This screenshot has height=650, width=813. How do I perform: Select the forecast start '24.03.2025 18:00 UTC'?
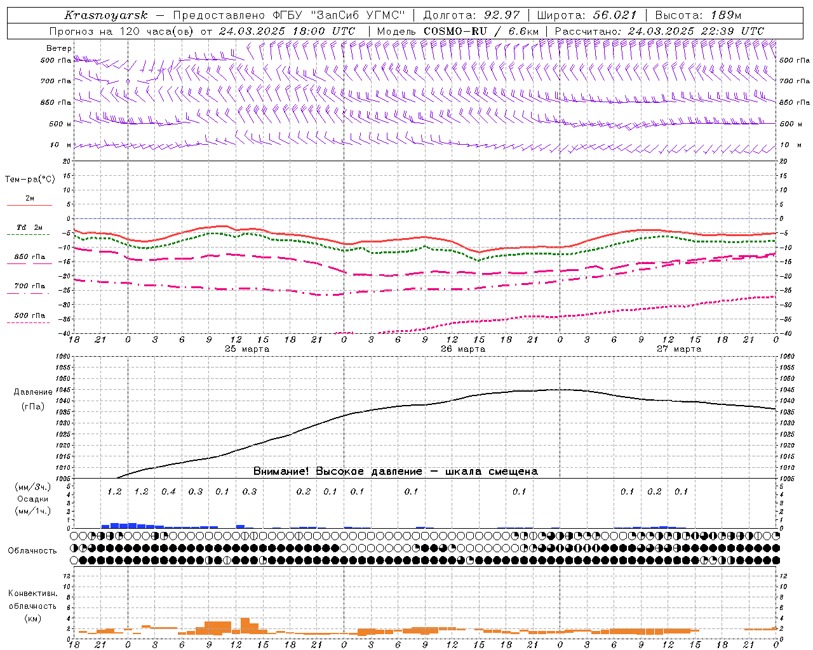coord(286,31)
